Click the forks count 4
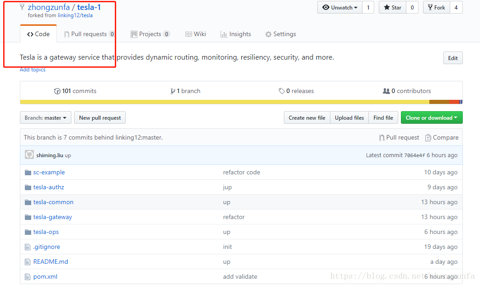The height and width of the screenshot is (285, 480). [456, 7]
